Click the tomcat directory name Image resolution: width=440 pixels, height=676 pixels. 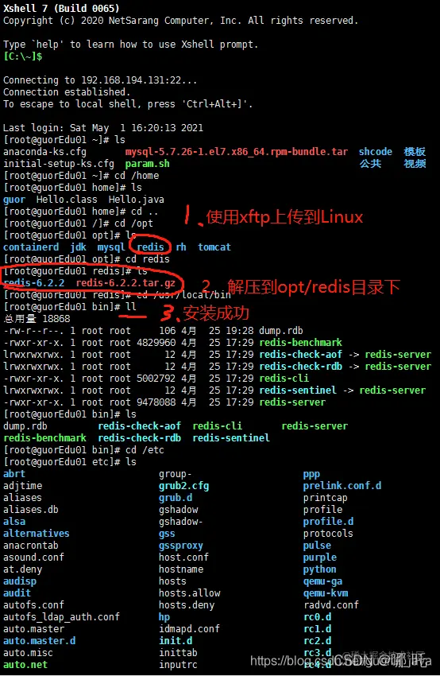point(214,247)
